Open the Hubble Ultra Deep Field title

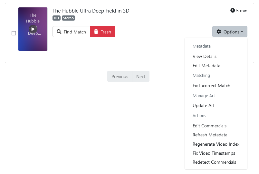91,11
